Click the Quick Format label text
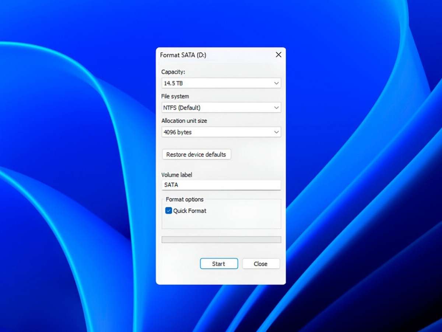 (190, 211)
